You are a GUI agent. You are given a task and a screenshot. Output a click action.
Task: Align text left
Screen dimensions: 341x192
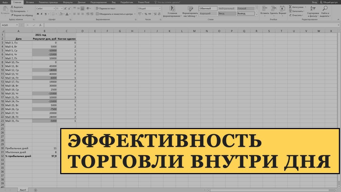click(x=74, y=14)
